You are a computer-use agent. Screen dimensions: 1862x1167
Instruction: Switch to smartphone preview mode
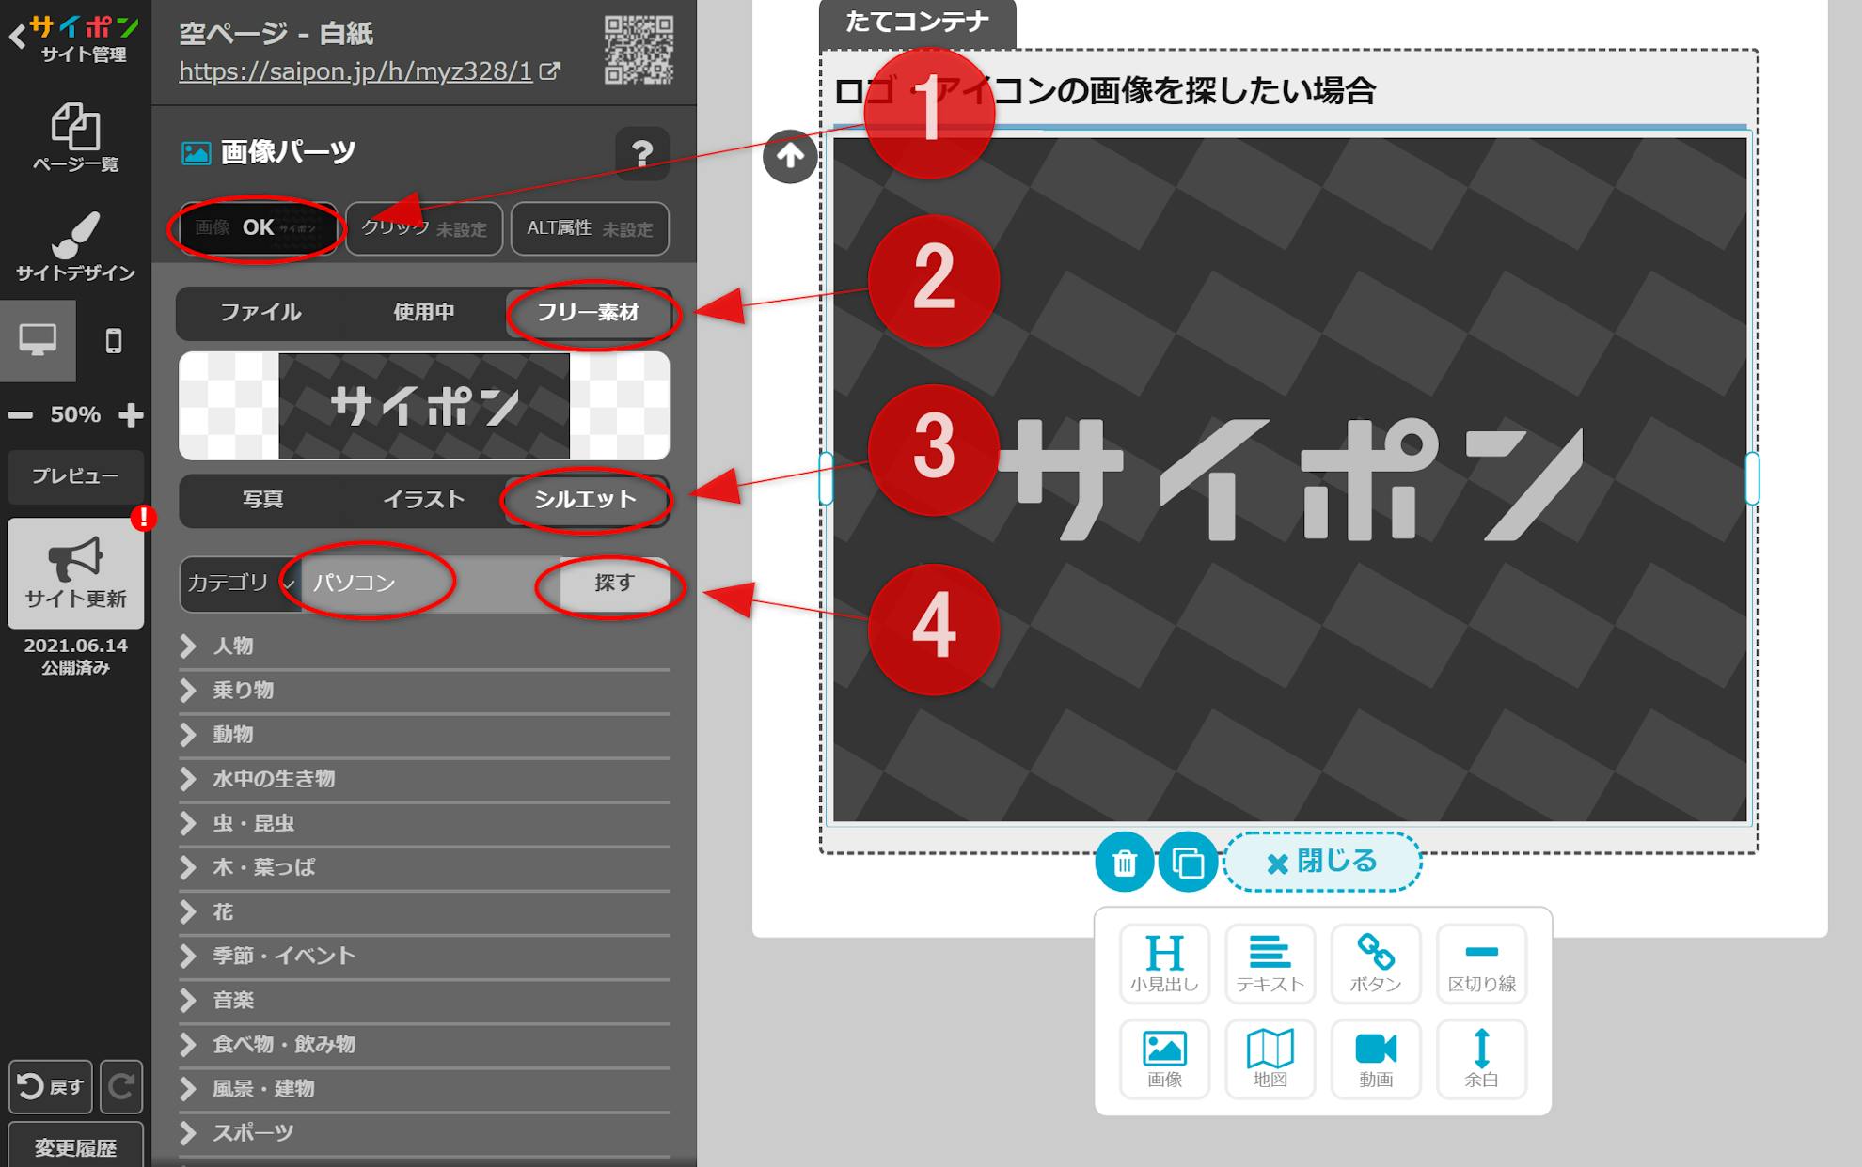(x=114, y=340)
